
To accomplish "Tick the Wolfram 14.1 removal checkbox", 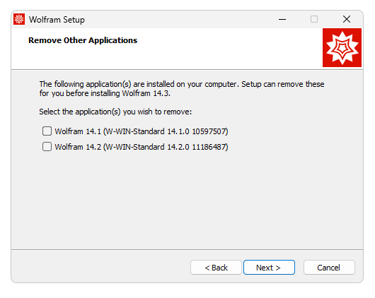I will (47, 131).
